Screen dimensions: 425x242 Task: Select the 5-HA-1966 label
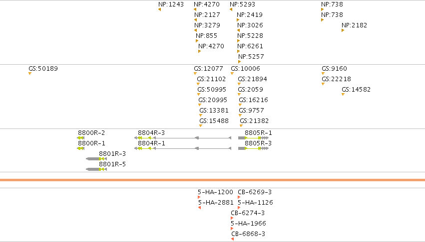coord(248,224)
